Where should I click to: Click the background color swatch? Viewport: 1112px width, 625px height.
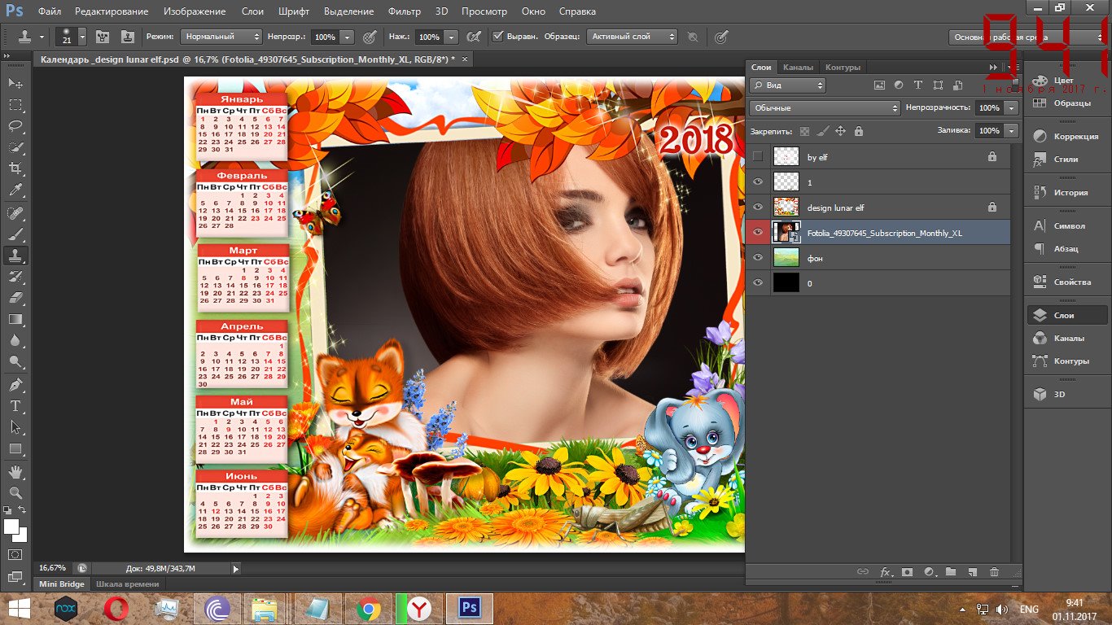pos(21,536)
